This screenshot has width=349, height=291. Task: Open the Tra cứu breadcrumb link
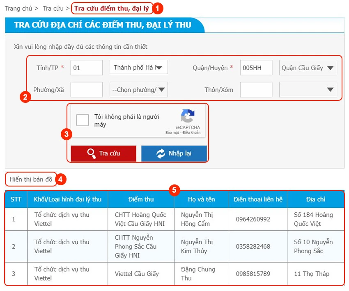[x=53, y=8]
